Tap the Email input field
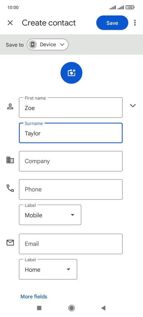This screenshot has height=317, width=143. pos(71,244)
